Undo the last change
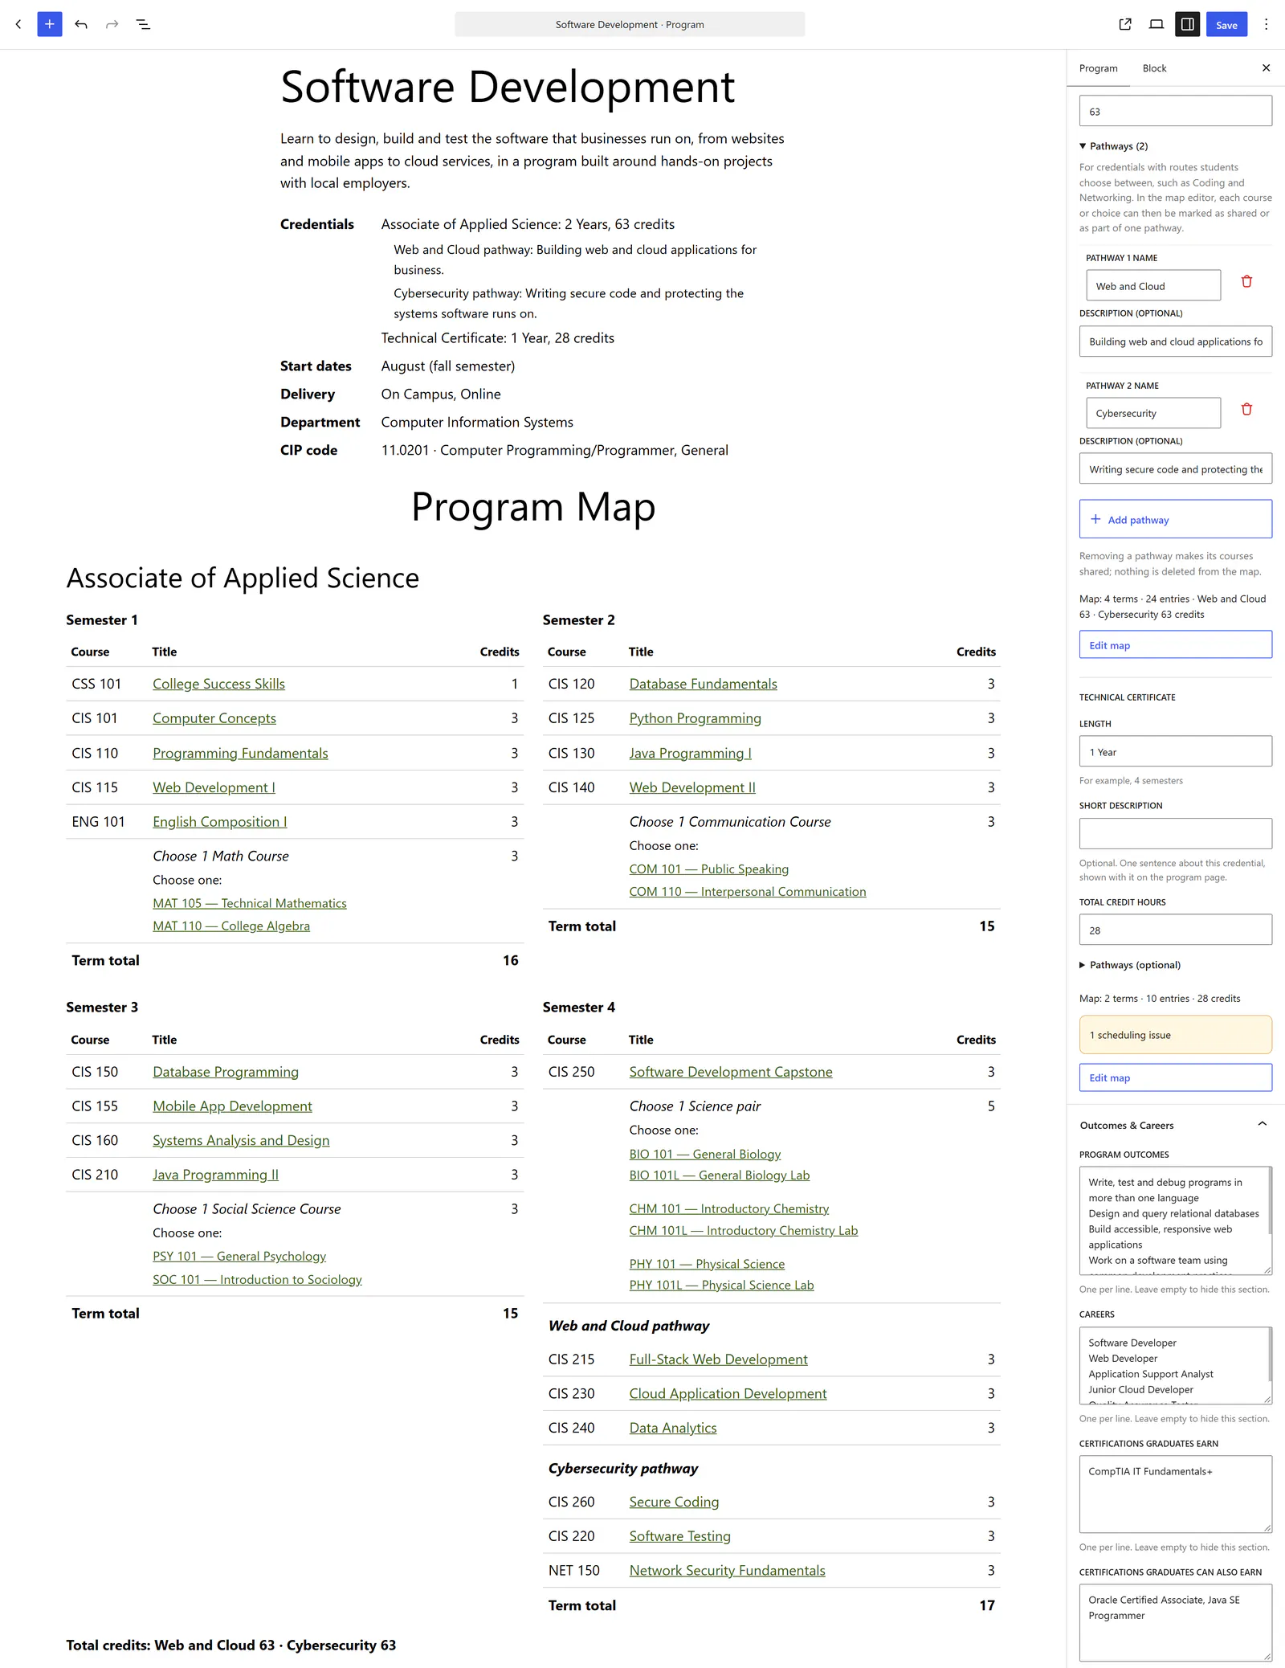The height and width of the screenshot is (1668, 1285). pos(81,24)
